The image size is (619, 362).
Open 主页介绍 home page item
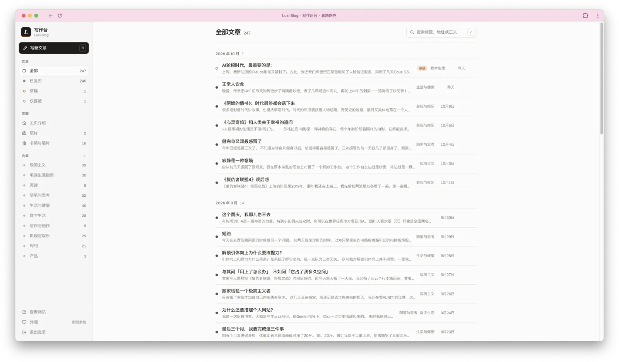54,123
